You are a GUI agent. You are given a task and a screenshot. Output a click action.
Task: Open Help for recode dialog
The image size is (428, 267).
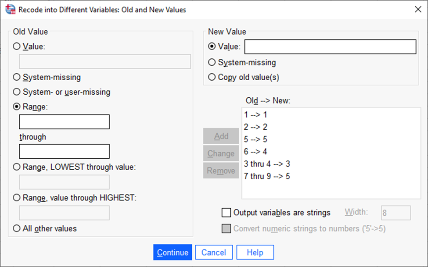pyautogui.click(x=255, y=252)
